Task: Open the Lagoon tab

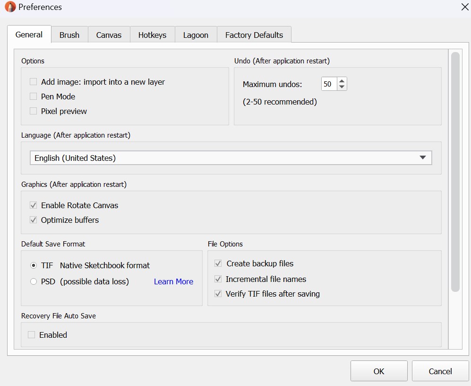Action: [196, 35]
